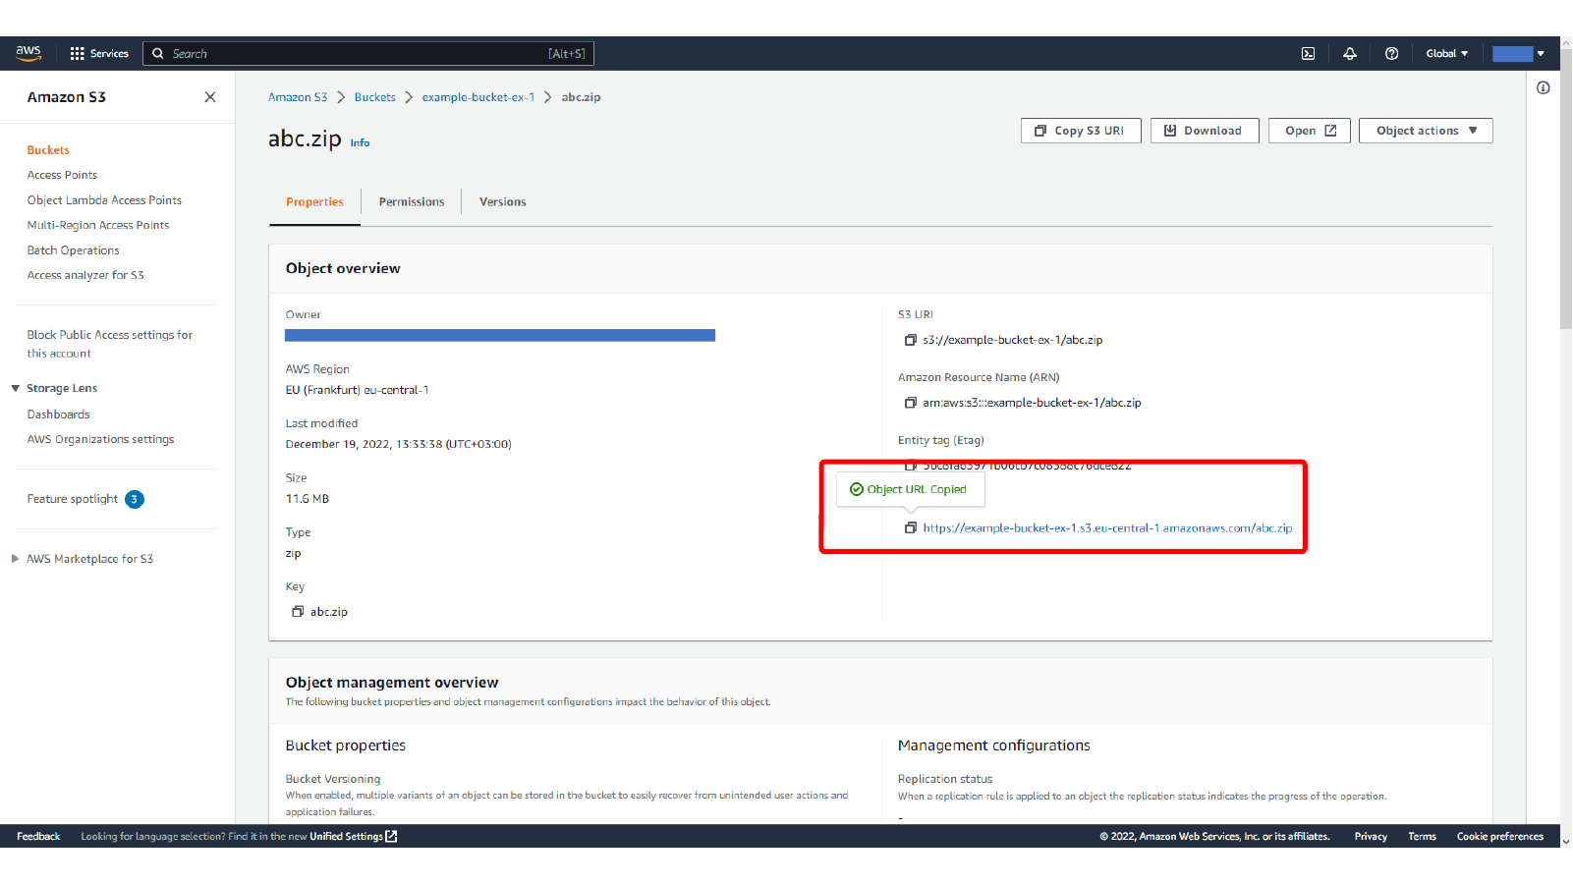Open the account menu dropdown

point(1519,54)
